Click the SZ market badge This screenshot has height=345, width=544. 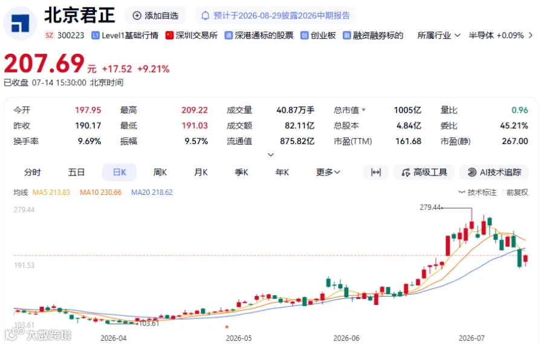(x=50, y=36)
